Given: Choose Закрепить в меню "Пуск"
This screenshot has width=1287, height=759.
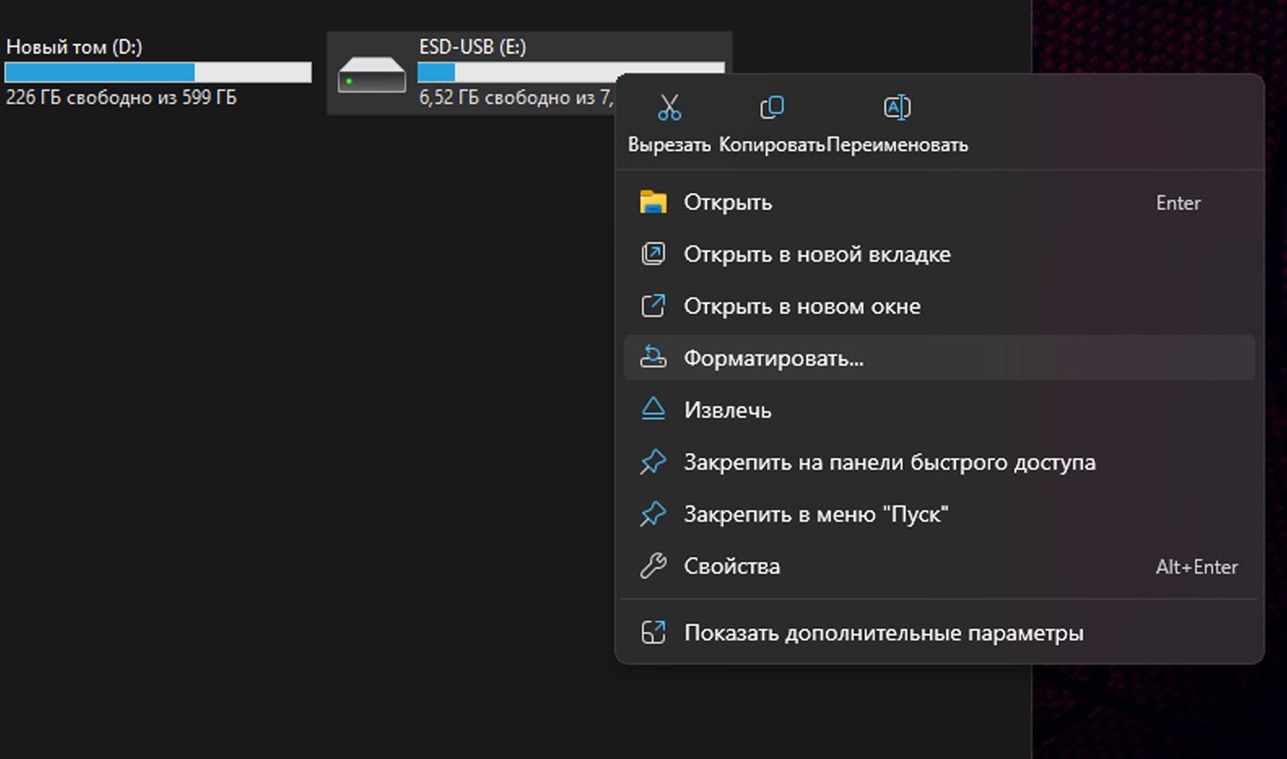Looking at the screenshot, I should [939, 513].
